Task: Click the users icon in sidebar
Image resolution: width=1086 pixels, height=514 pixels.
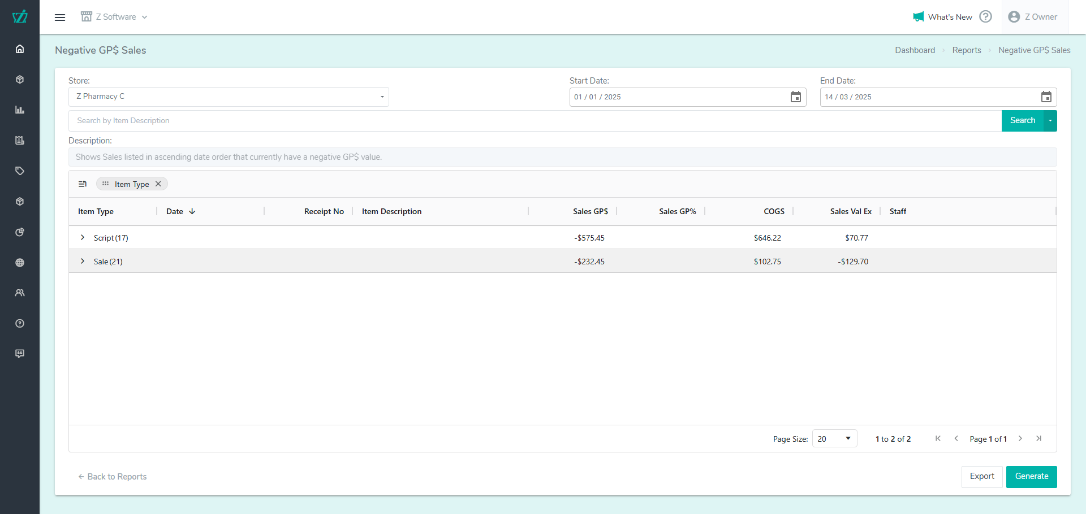Action: [20, 293]
